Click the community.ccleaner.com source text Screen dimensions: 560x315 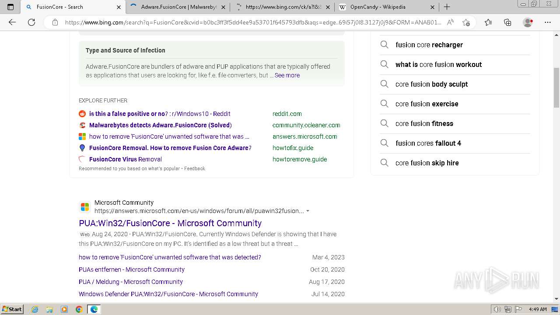pyautogui.click(x=306, y=125)
